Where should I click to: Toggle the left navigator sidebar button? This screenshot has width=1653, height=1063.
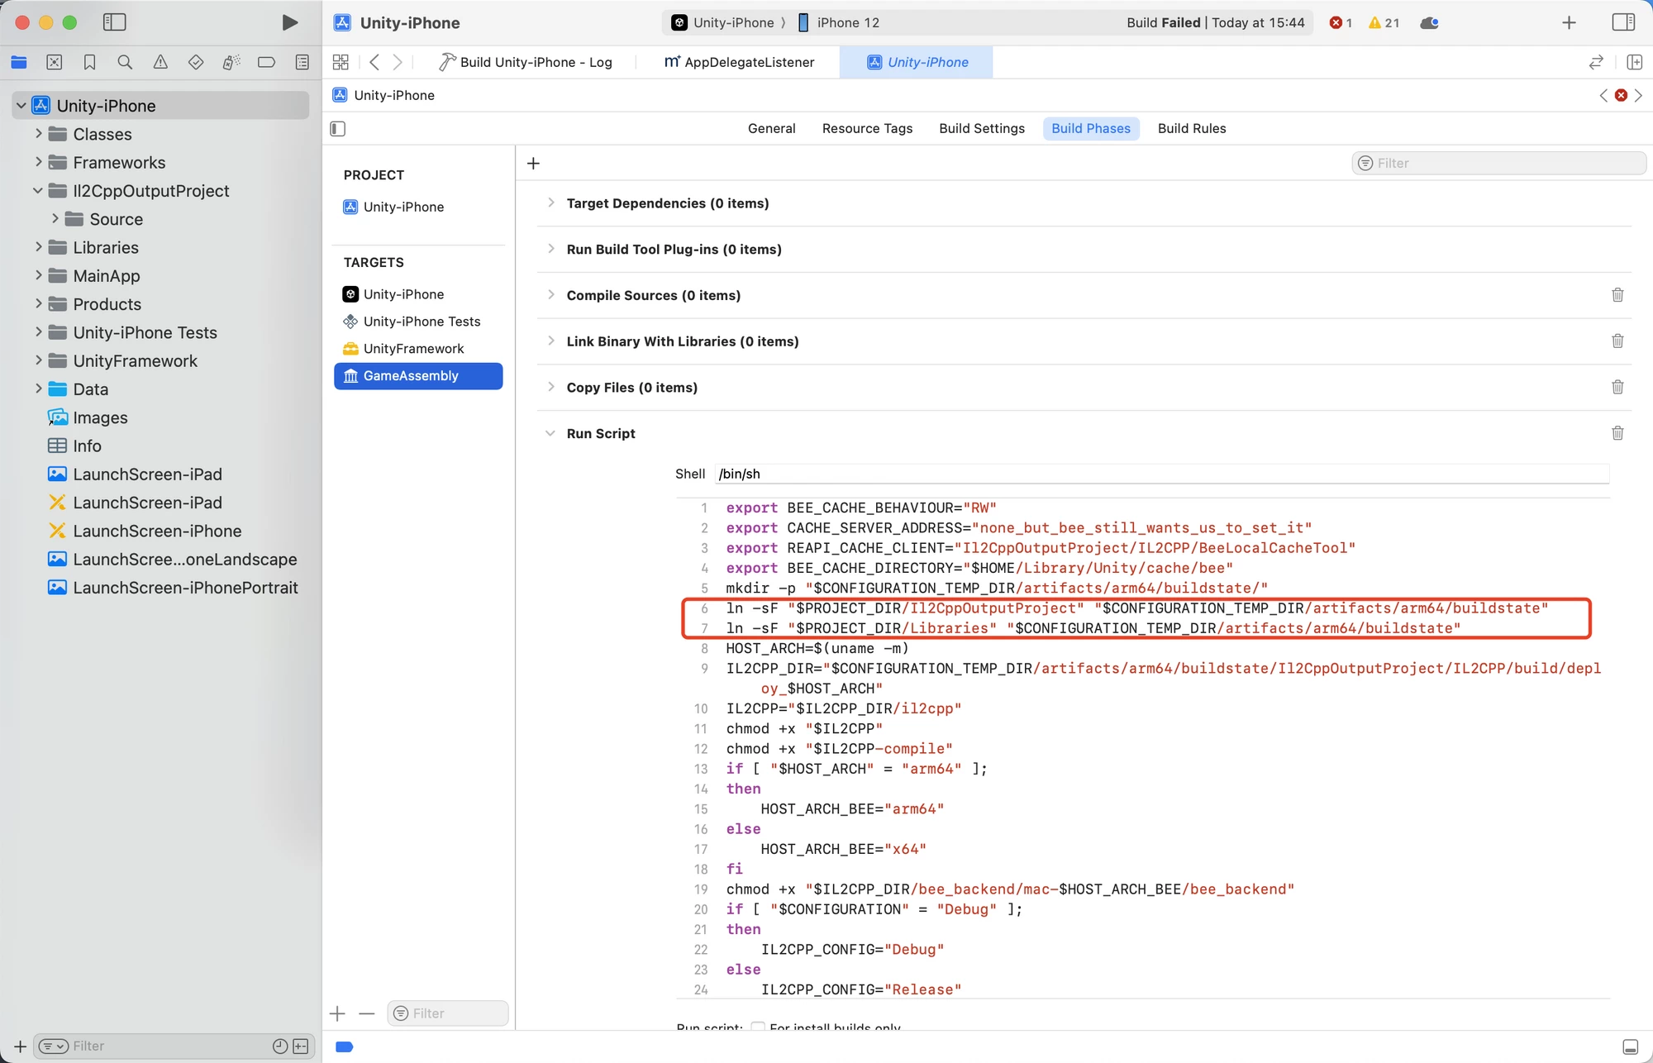(x=114, y=22)
